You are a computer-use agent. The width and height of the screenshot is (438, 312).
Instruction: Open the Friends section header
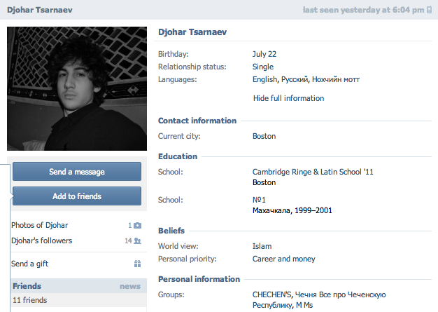click(27, 286)
